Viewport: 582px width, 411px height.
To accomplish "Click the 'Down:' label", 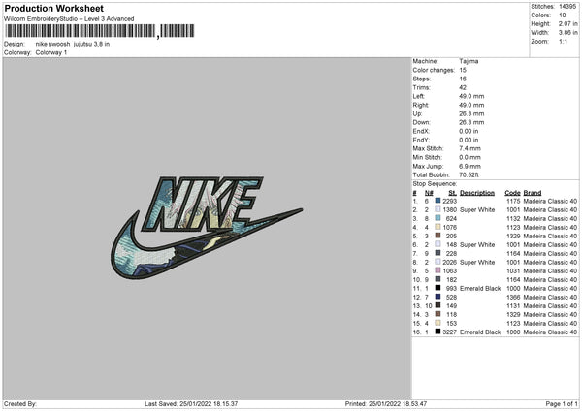I will 421,122.
